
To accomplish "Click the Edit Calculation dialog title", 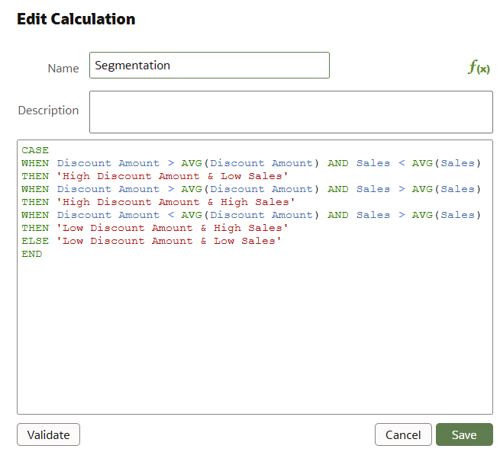I will pos(76,19).
